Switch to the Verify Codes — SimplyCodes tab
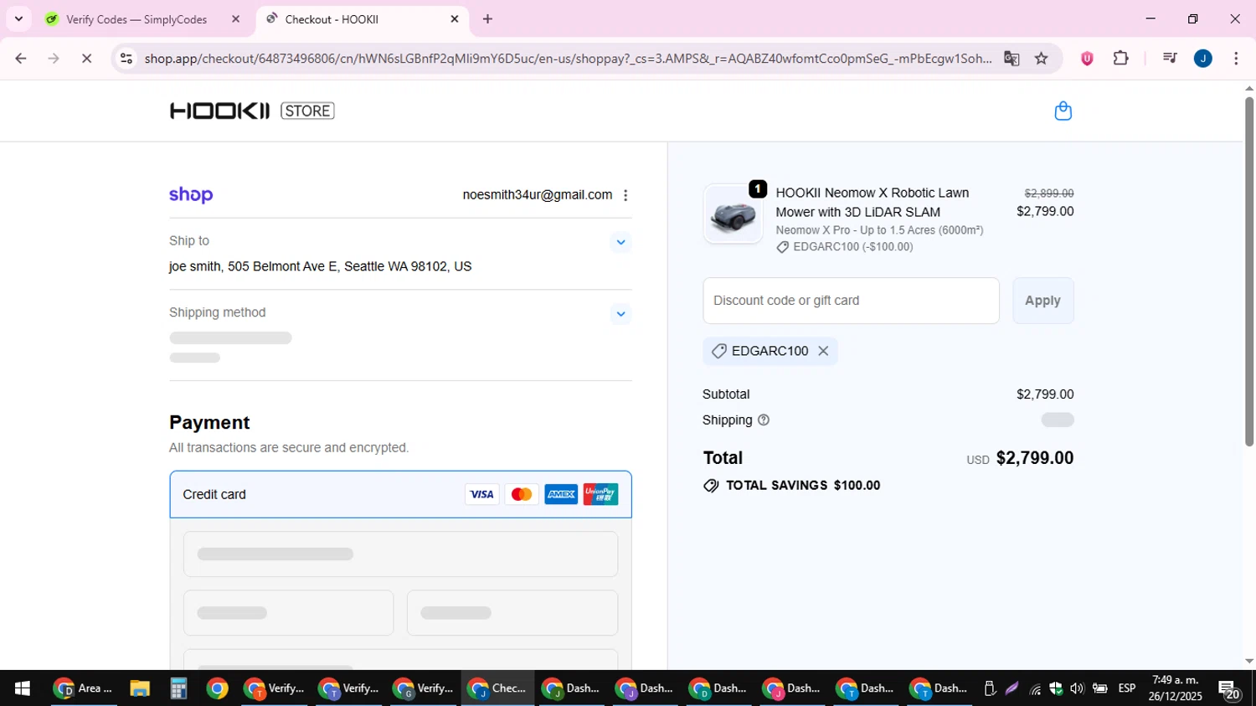 click(136, 19)
